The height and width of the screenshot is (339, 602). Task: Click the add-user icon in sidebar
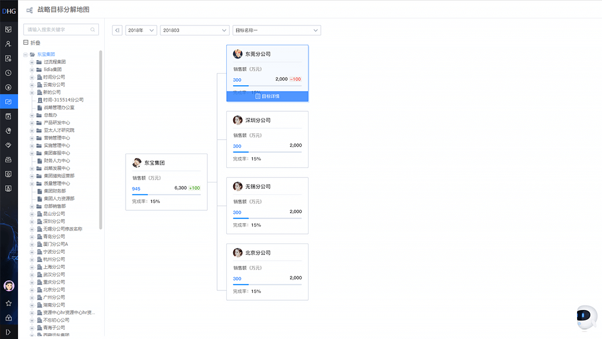(9, 44)
